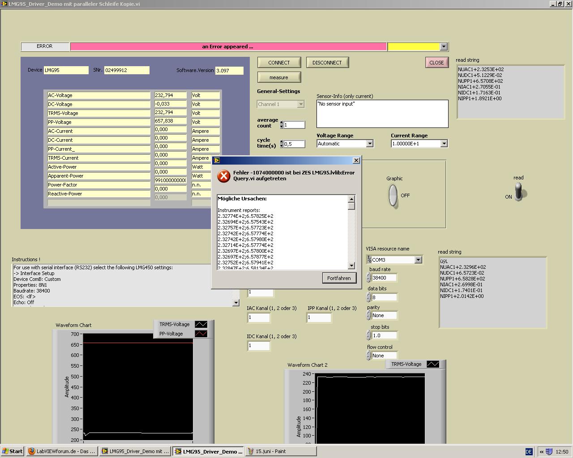Click the system tray icon beside the clock
573x458 pixels.
pos(549,451)
